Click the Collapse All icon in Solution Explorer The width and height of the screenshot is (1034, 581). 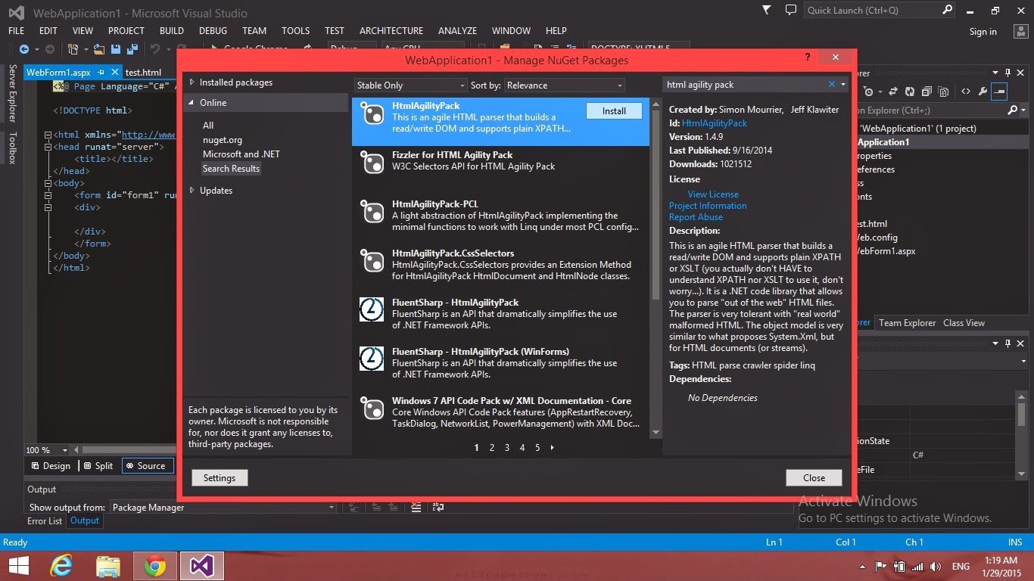(x=927, y=92)
